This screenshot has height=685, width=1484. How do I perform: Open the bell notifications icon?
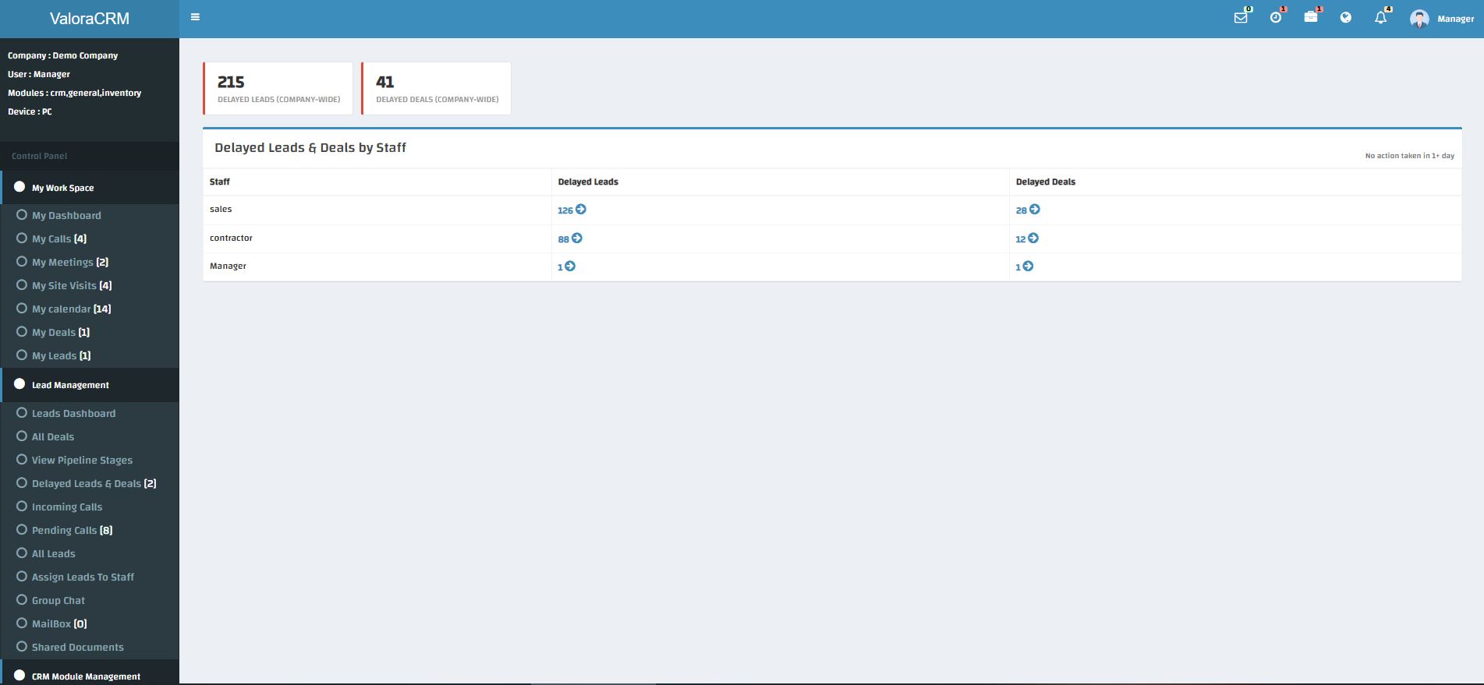coord(1380,17)
